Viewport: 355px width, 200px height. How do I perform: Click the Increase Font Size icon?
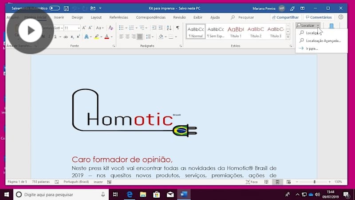click(84, 28)
